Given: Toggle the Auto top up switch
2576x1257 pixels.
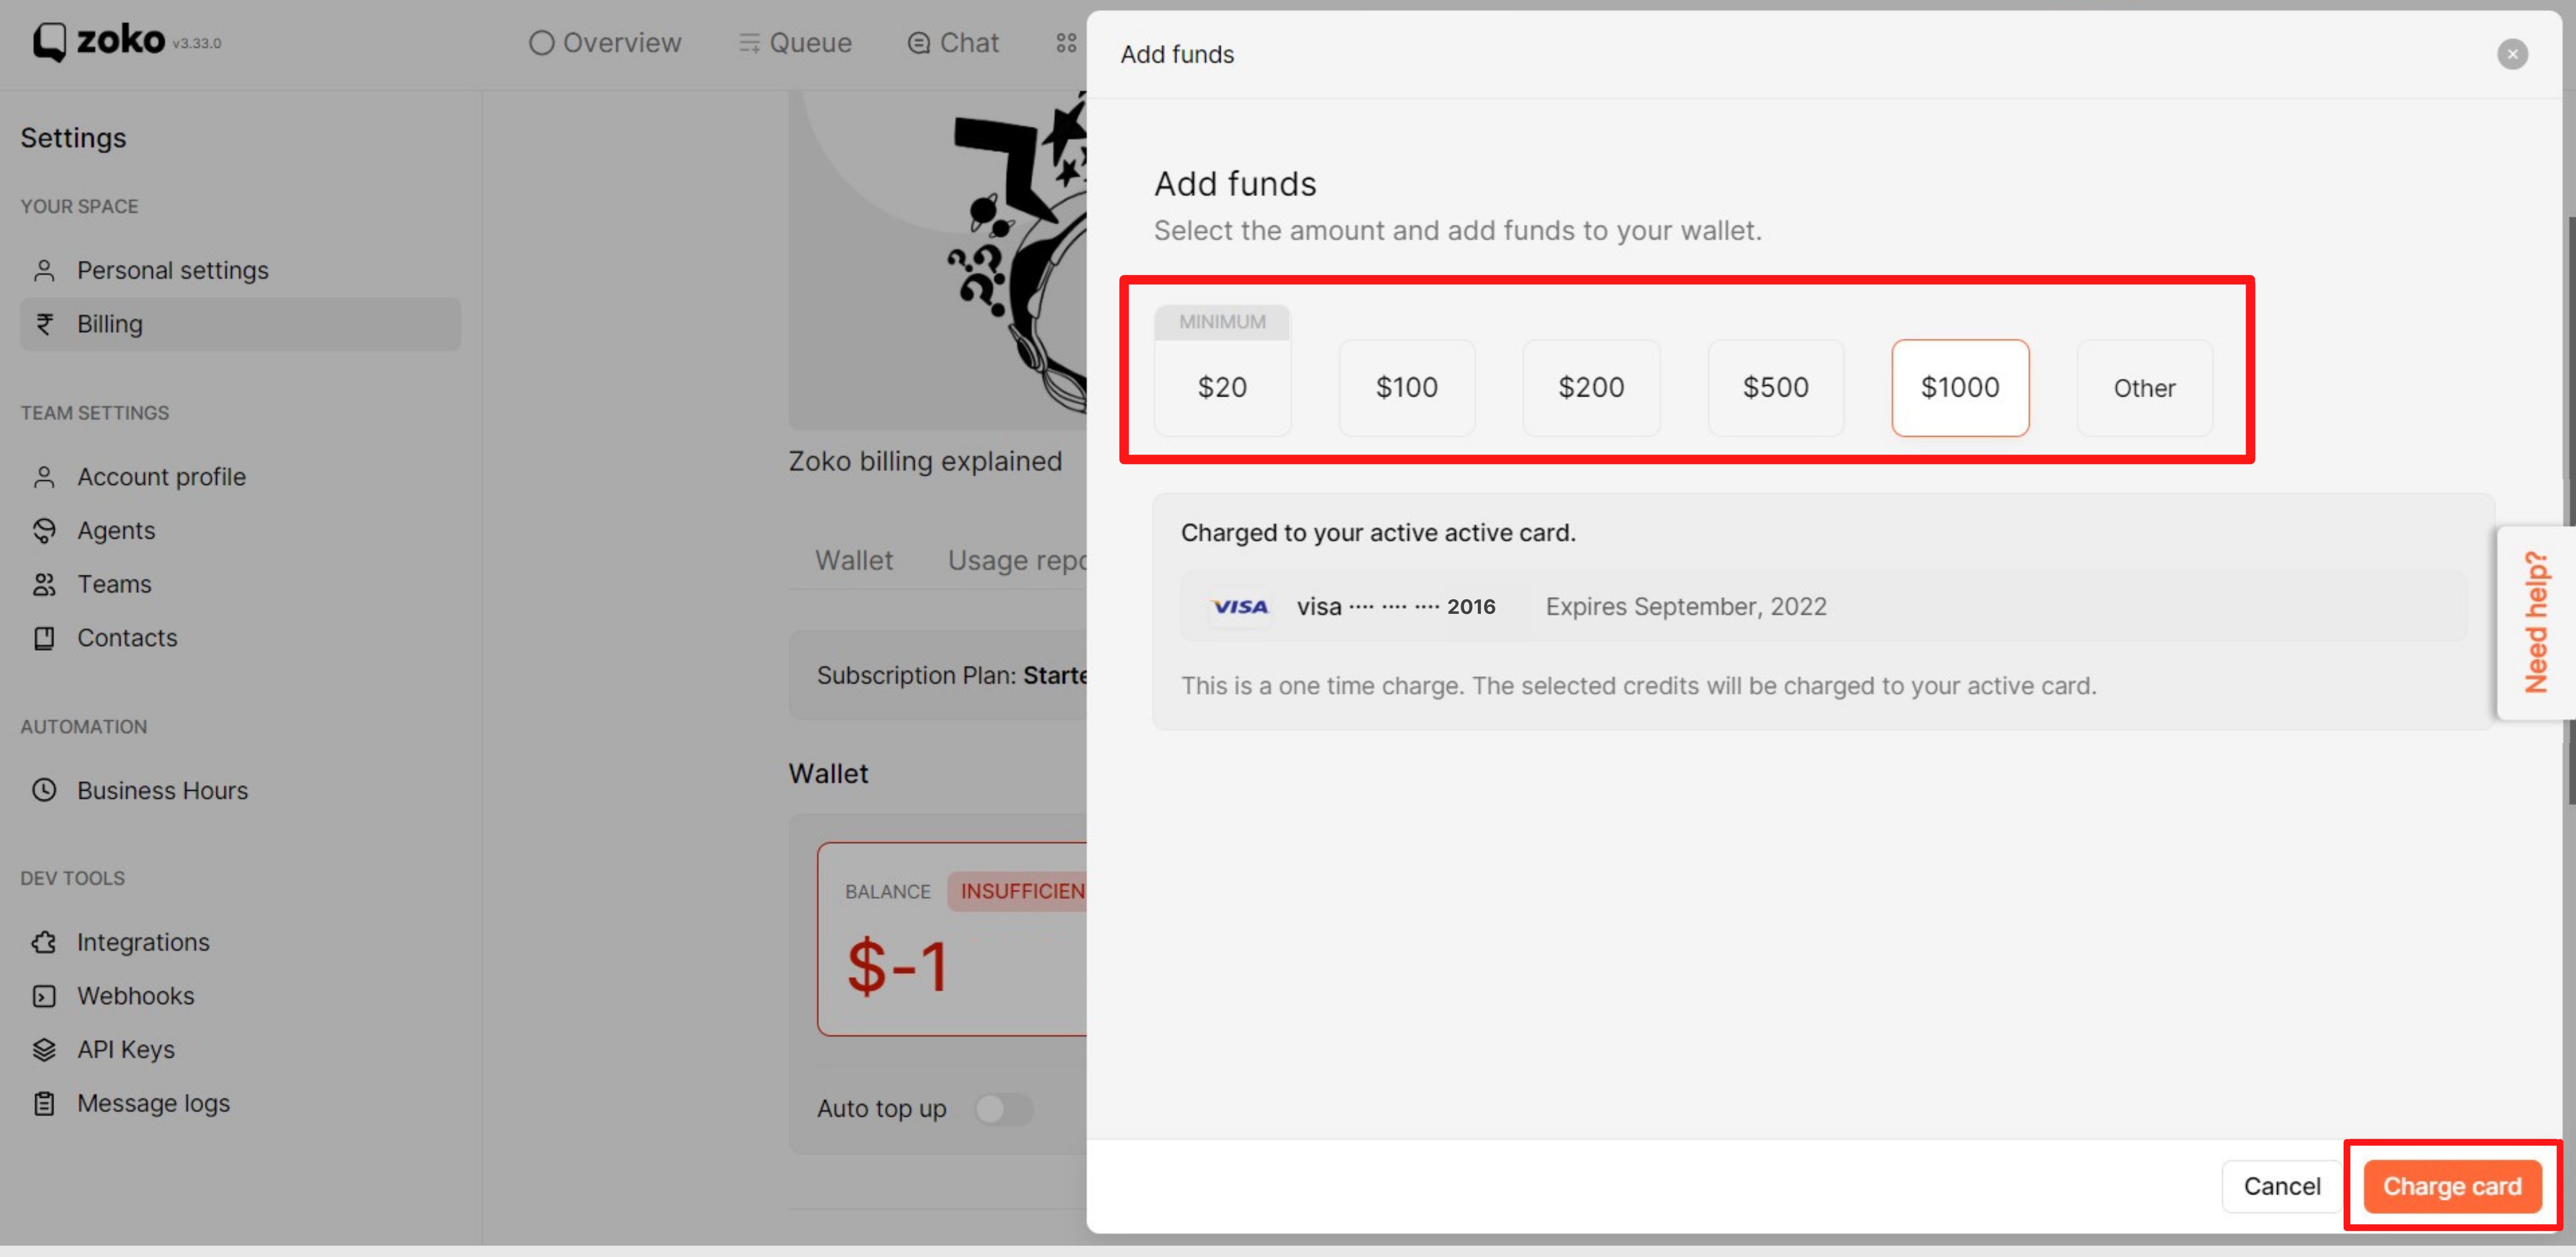Looking at the screenshot, I should (x=1003, y=1108).
